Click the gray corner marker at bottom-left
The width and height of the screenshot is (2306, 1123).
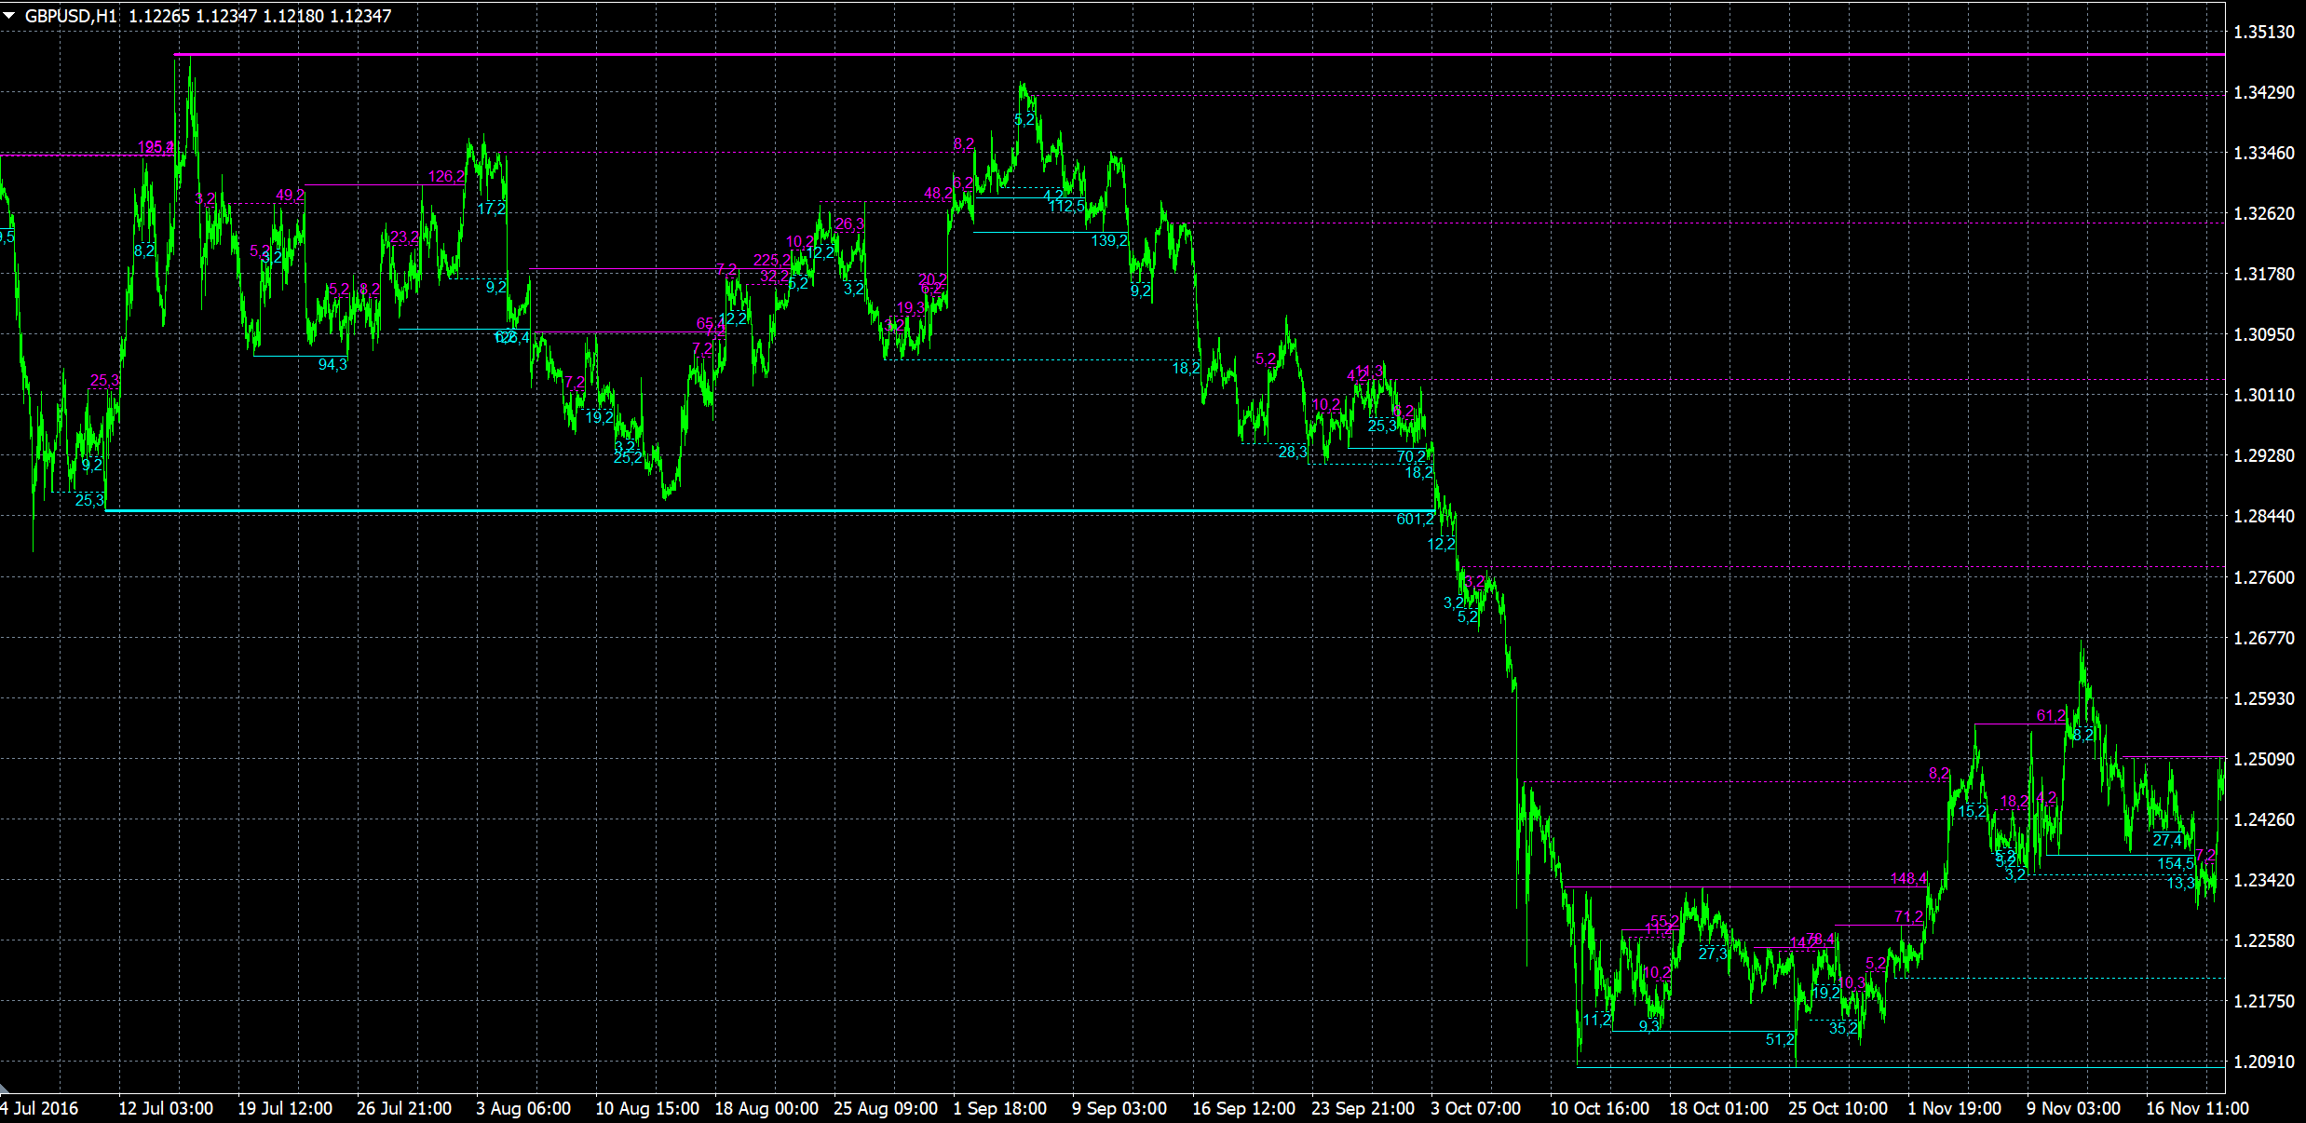point(5,1089)
